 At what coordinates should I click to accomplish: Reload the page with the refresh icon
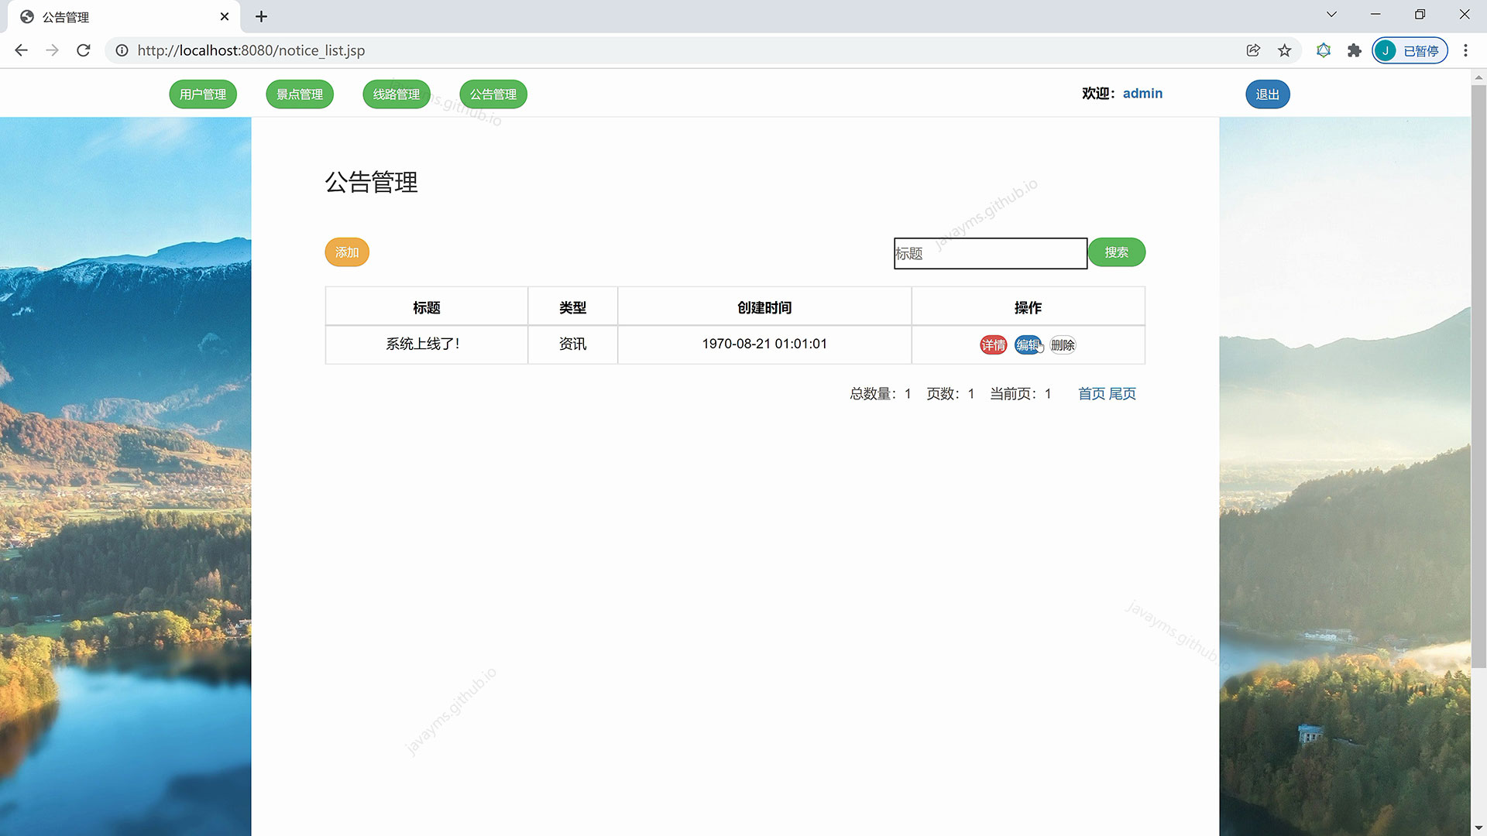84,50
